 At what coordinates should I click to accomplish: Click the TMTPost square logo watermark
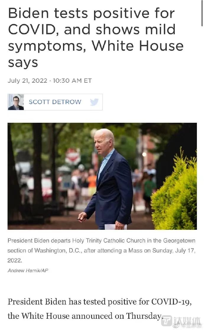pos(167,321)
